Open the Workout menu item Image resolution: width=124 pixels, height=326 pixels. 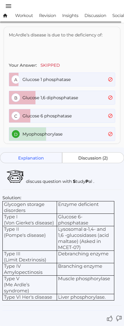click(x=24, y=15)
